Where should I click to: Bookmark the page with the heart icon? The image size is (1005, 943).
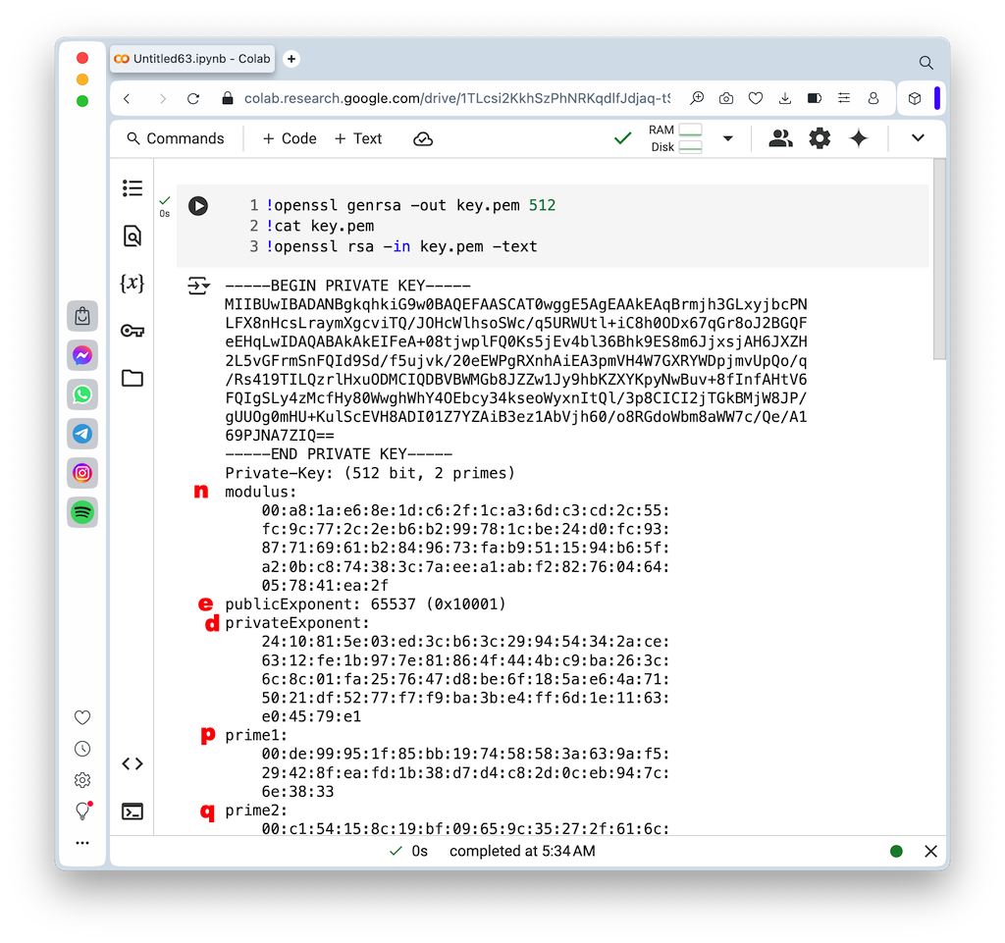click(756, 99)
